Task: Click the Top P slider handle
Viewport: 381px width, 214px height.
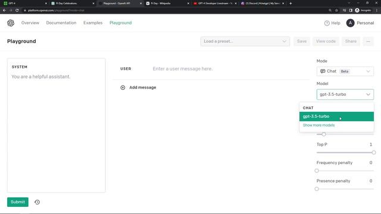Action: [374, 152]
